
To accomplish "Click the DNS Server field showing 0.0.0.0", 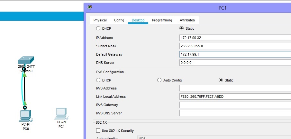I will point(235,63).
